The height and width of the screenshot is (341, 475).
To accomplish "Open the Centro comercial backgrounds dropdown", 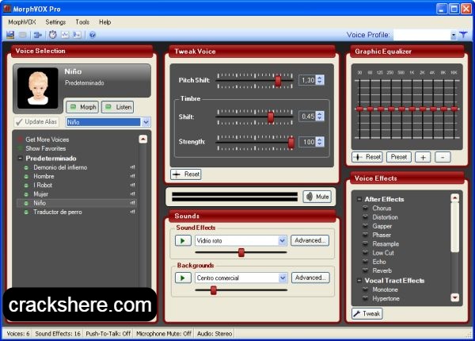I will [x=283, y=278].
